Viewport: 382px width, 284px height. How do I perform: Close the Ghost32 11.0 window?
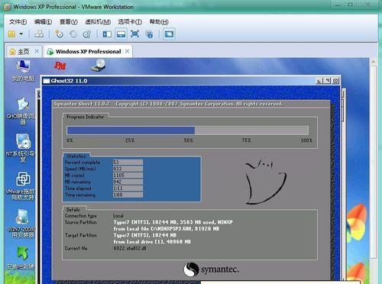(x=336, y=81)
